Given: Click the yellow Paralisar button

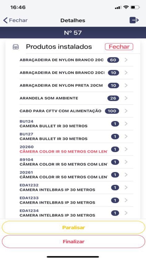Looking at the screenshot, I should (x=73, y=227).
